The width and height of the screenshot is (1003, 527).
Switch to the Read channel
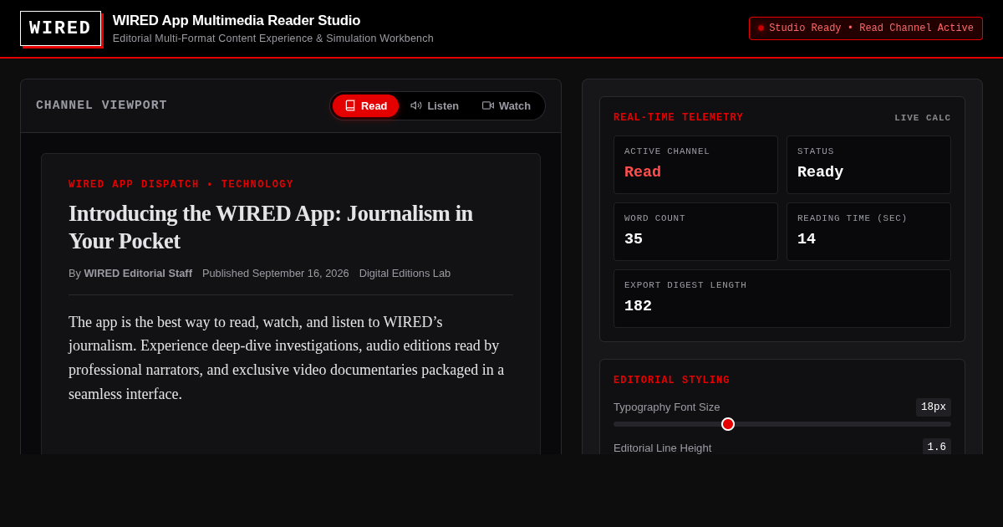[365, 105]
